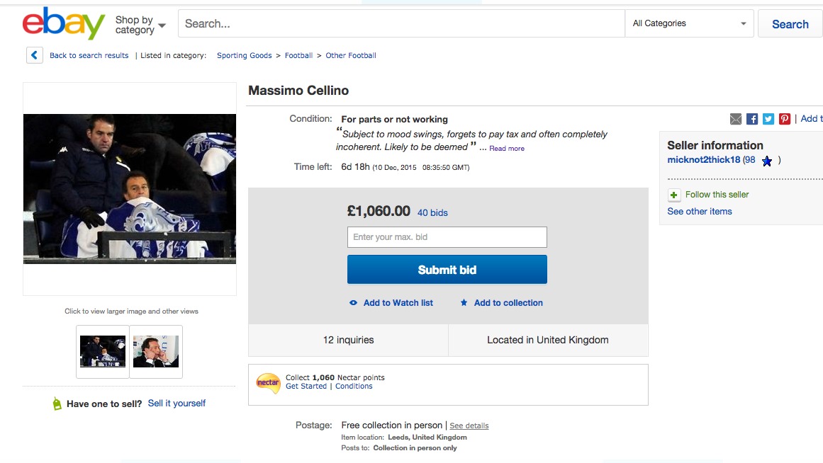Click the max bid input field

pyautogui.click(x=447, y=237)
